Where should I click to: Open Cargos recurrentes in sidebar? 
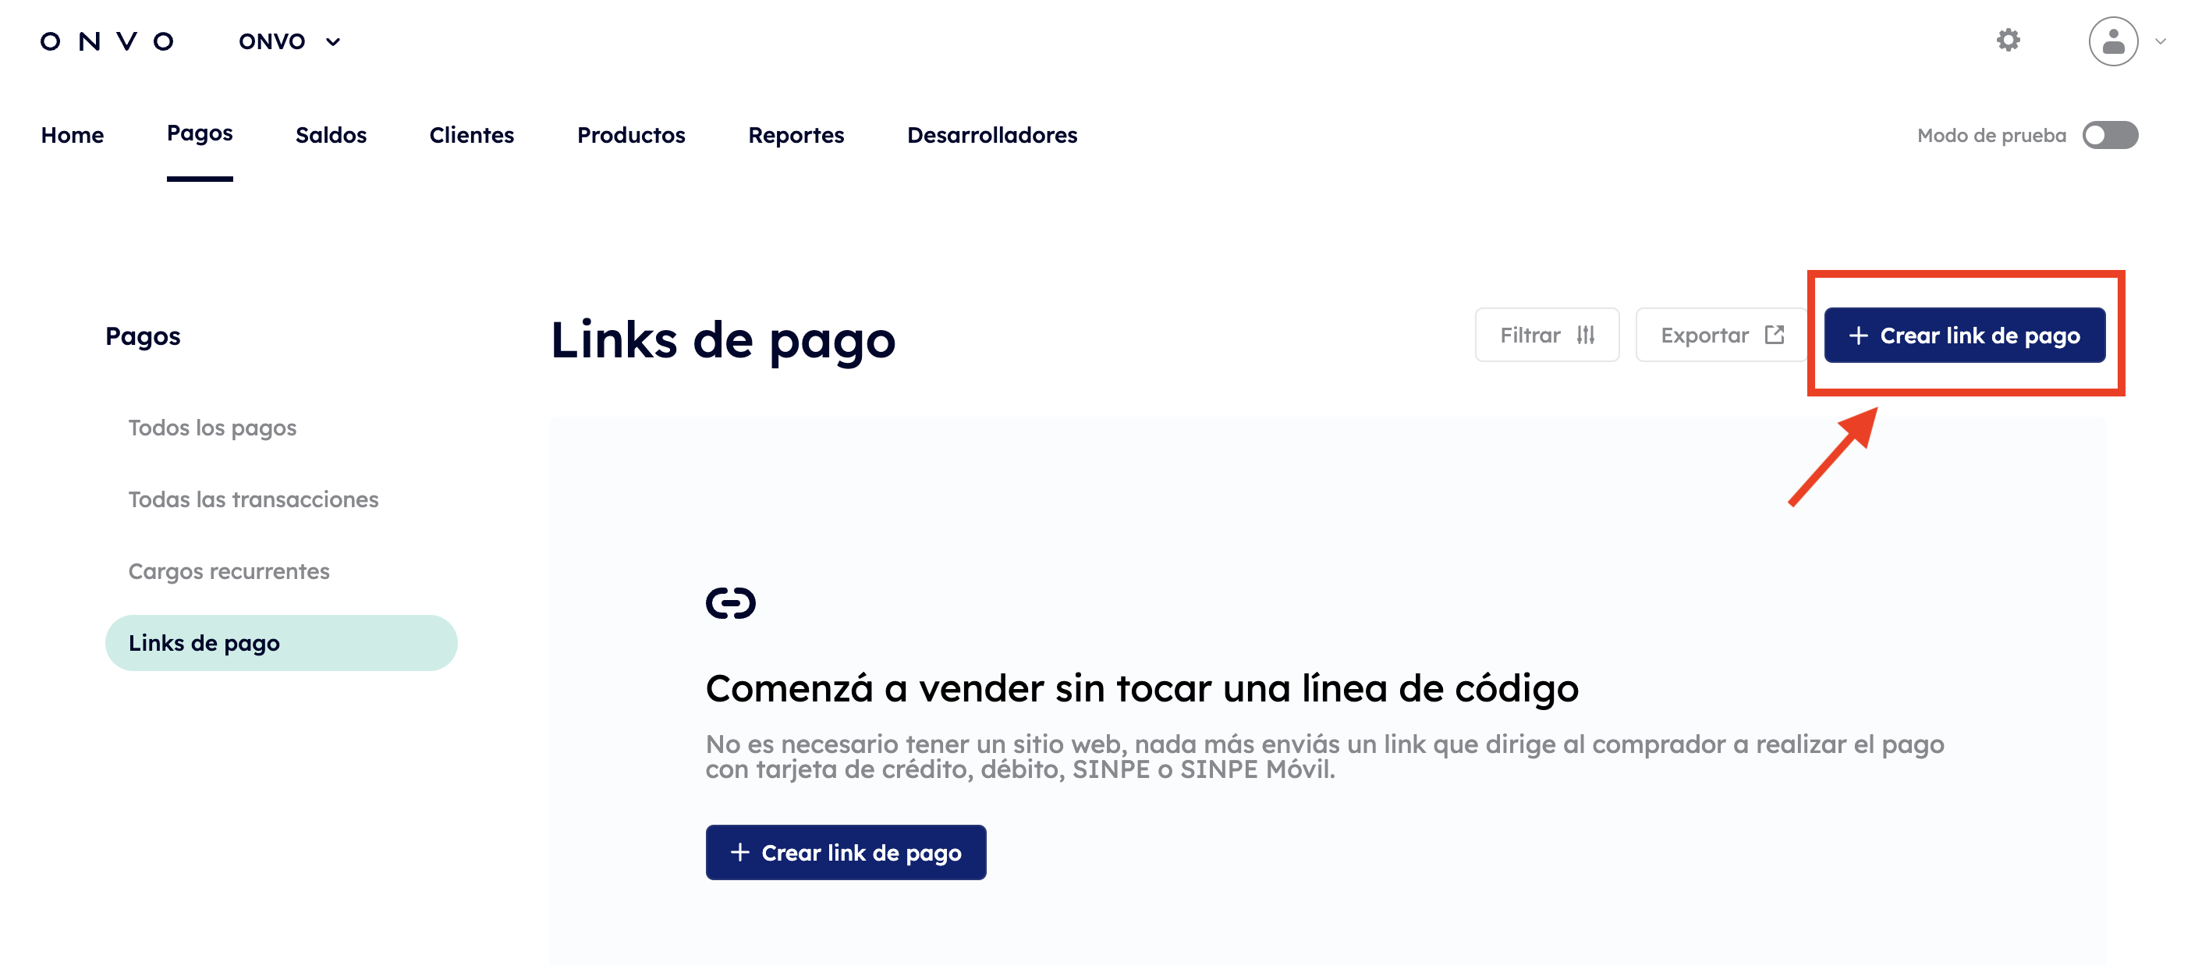pyautogui.click(x=228, y=571)
